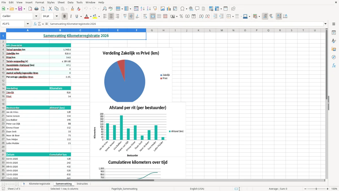Image resolution: width=339 pixels, height=191 pixels.
Task: Click the Insert Chart icon
Action: [169, 9]
